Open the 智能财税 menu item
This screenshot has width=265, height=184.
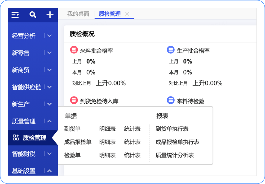tap(24, 154)
